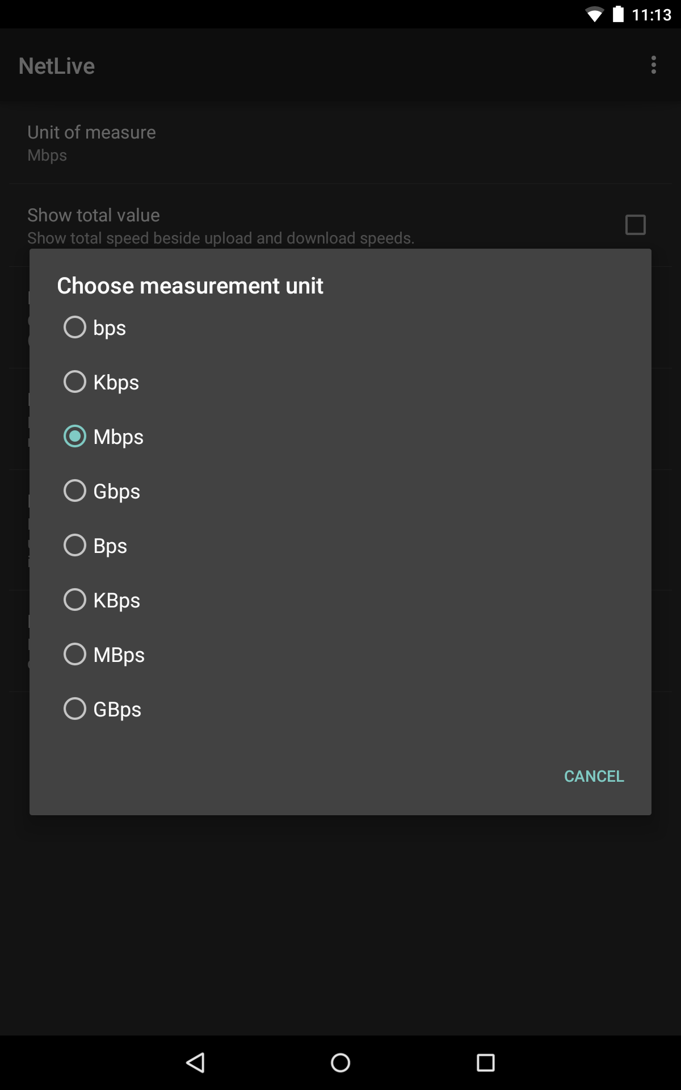Tap the recent apps square button
681x1090 pixels.
[485, 1062]
